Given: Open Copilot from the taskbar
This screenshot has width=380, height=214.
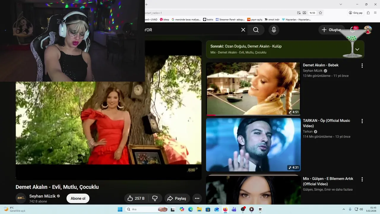Looking at the screenshot, I should tap(182, 209).
